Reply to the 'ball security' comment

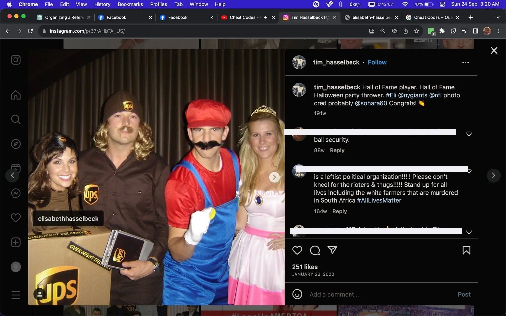(337, 150)
